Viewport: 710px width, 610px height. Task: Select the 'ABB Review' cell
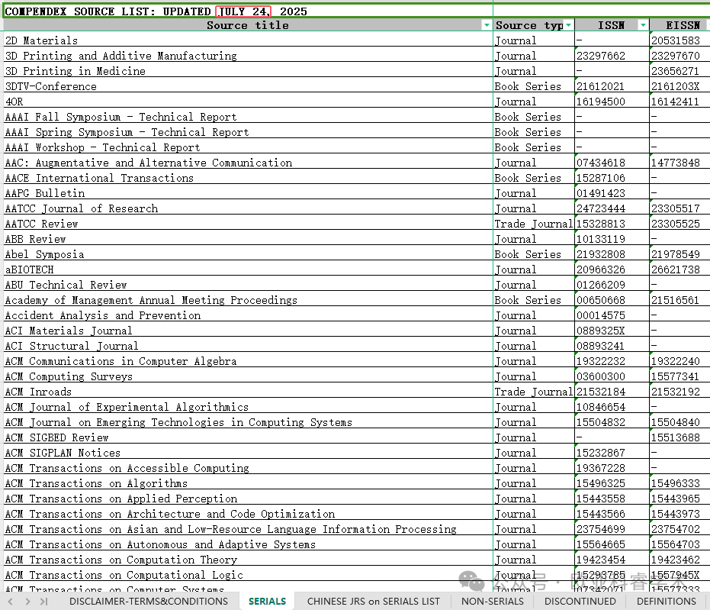point(248,239)
